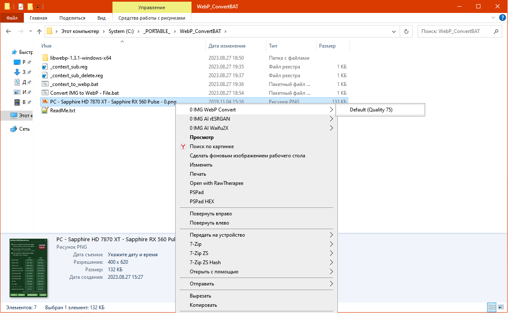This screenshot has height=313, width=508.
Task: Click the Укажите дату и время field
Action: (x=133, y=255)
